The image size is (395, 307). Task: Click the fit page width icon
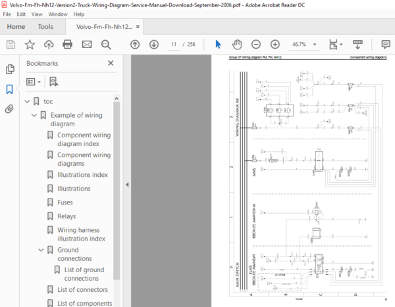click(x=333, y=45)
